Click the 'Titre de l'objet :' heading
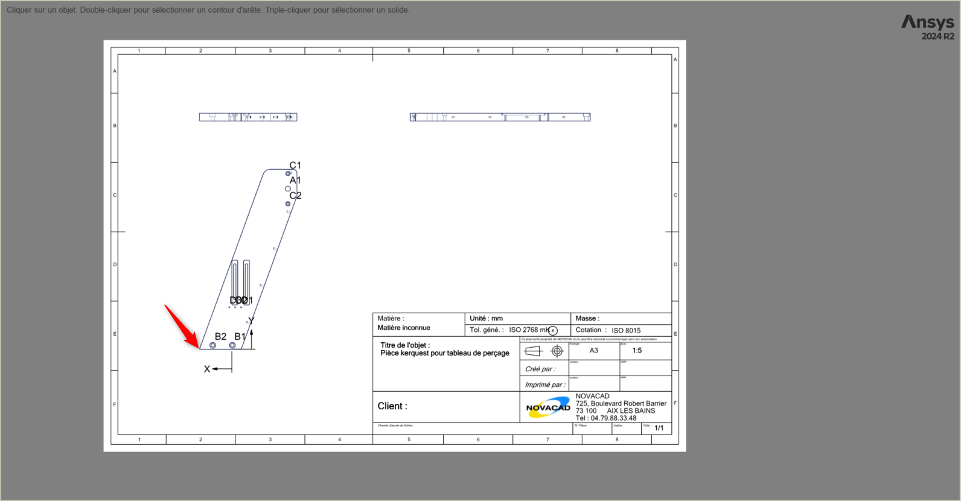The width and height of the screenshot is (961, 501). point(405,345)
